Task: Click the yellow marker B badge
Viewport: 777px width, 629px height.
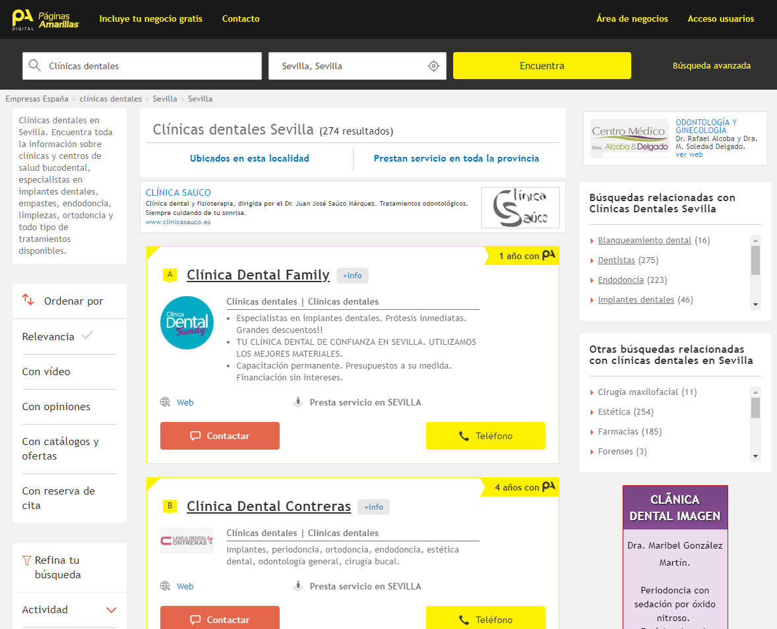Action: [x=170, y=506]
